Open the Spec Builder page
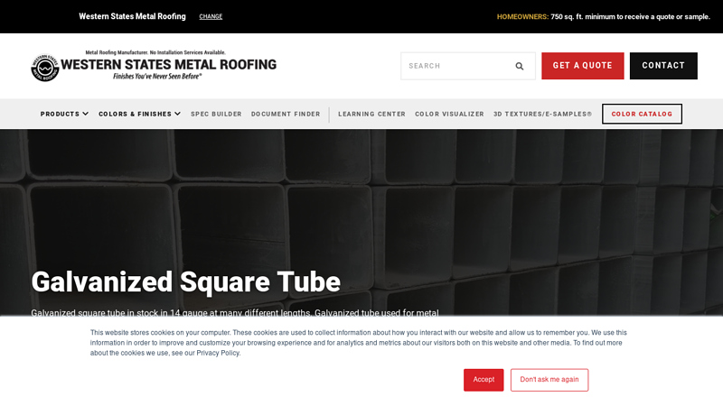Screen dimensions: 723x406 216,115
